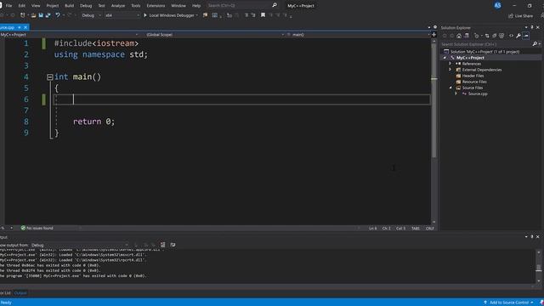Open the File menu
The height and width of the screenshot is (306, 544).
pyautogui.click(x=8, y=6)
